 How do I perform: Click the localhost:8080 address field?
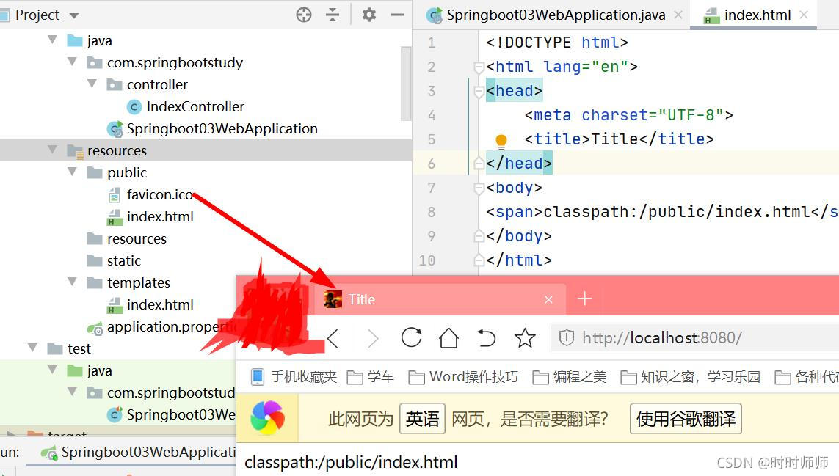(694, 337)
